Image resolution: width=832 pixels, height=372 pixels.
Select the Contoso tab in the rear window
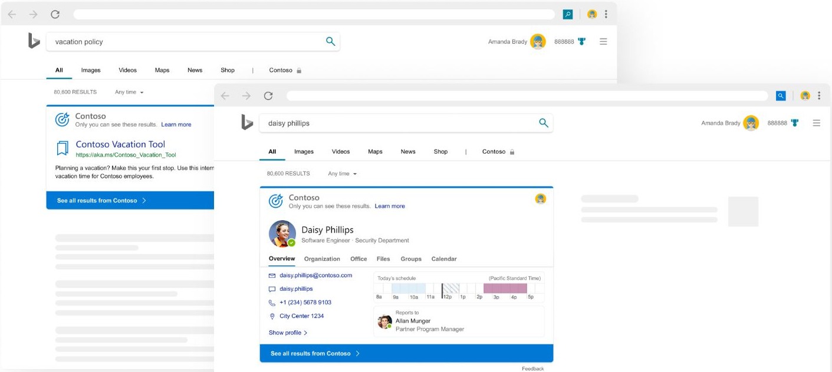click(x=285, y=70)
